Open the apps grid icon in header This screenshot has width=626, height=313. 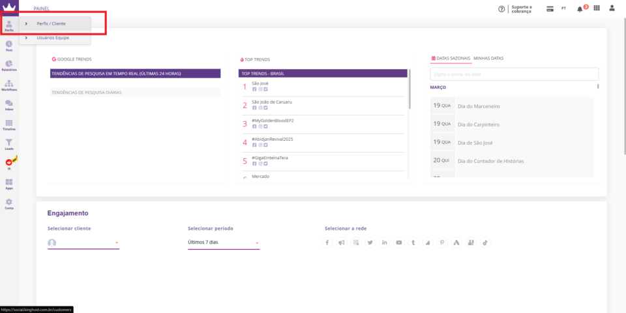597,8
